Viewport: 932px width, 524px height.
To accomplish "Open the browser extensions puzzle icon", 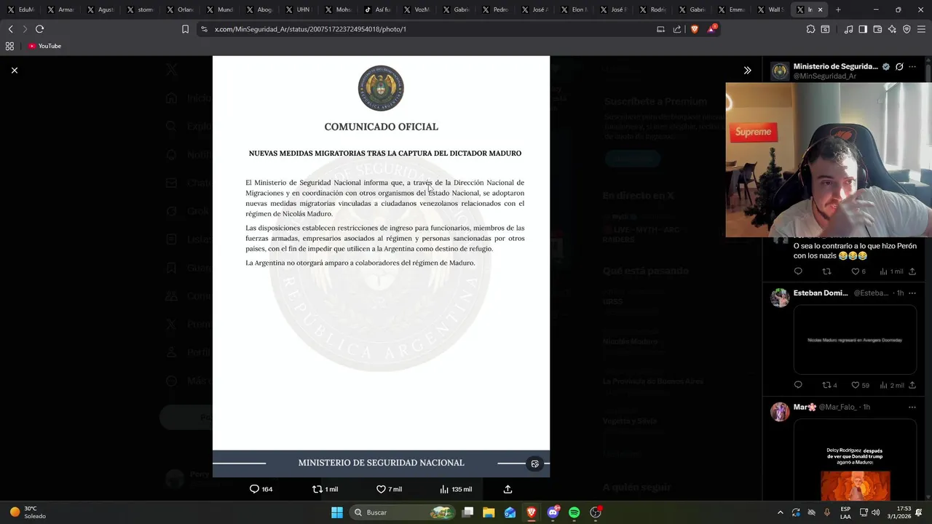I will [x=810, y=29].
